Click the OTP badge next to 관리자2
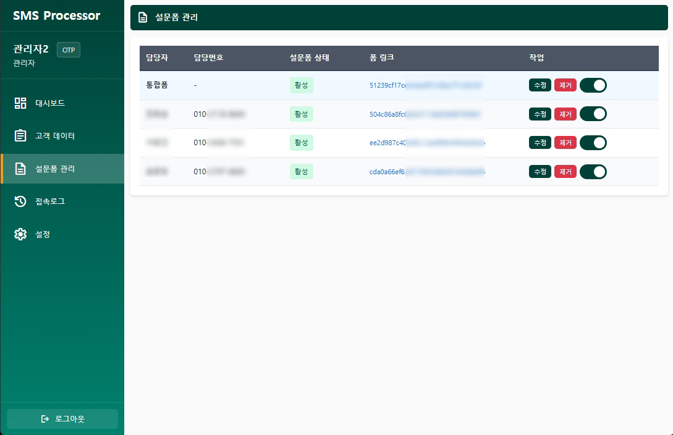The height and width of the screenshot is (435, 673). click(68, 50)
